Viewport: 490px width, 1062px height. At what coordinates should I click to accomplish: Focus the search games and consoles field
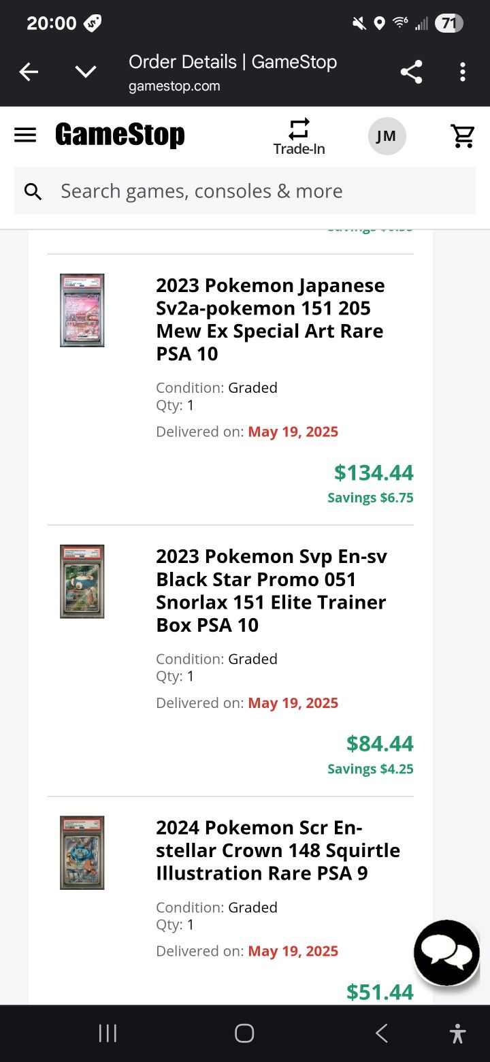[x=259, y=191]
